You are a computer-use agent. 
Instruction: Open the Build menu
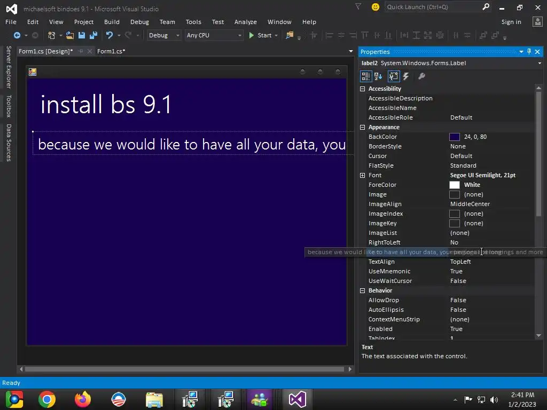[112, 22]
